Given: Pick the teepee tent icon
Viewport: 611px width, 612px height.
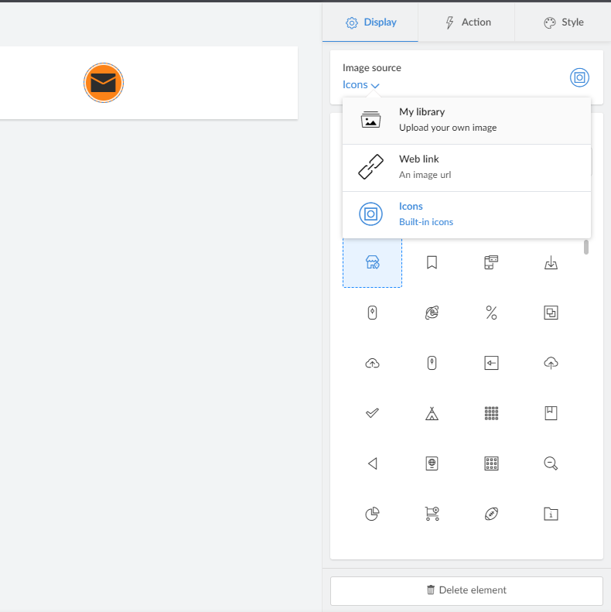Looking at the screenshot, I should [x=432, y=413].
